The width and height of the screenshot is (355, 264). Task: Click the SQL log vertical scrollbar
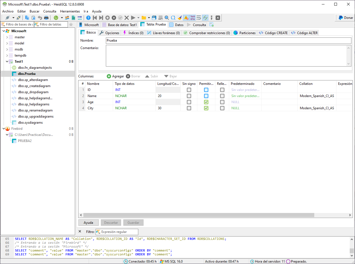[352, 251]
